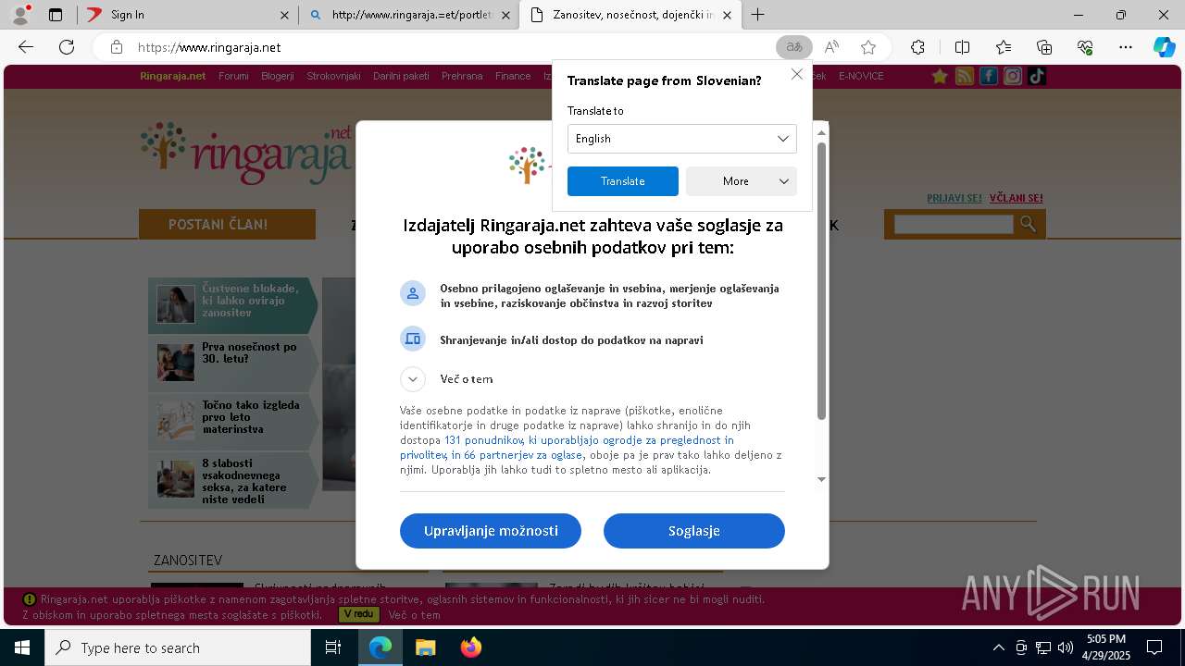Viewport: 1185px width, 666px height.
Task: Click the browser address bar URL
Action: tap(209, 47)
